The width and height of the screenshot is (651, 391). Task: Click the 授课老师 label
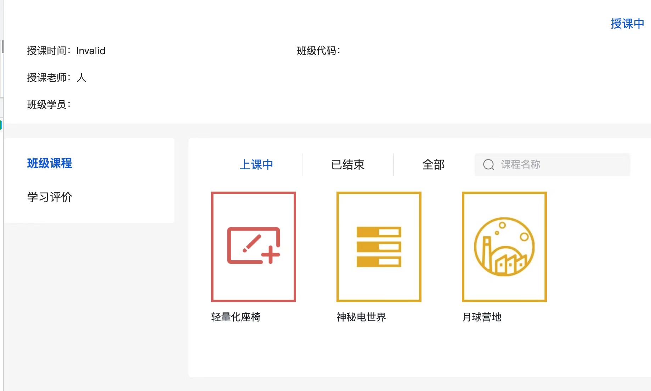pyautogui.click(x=49, y=78)
